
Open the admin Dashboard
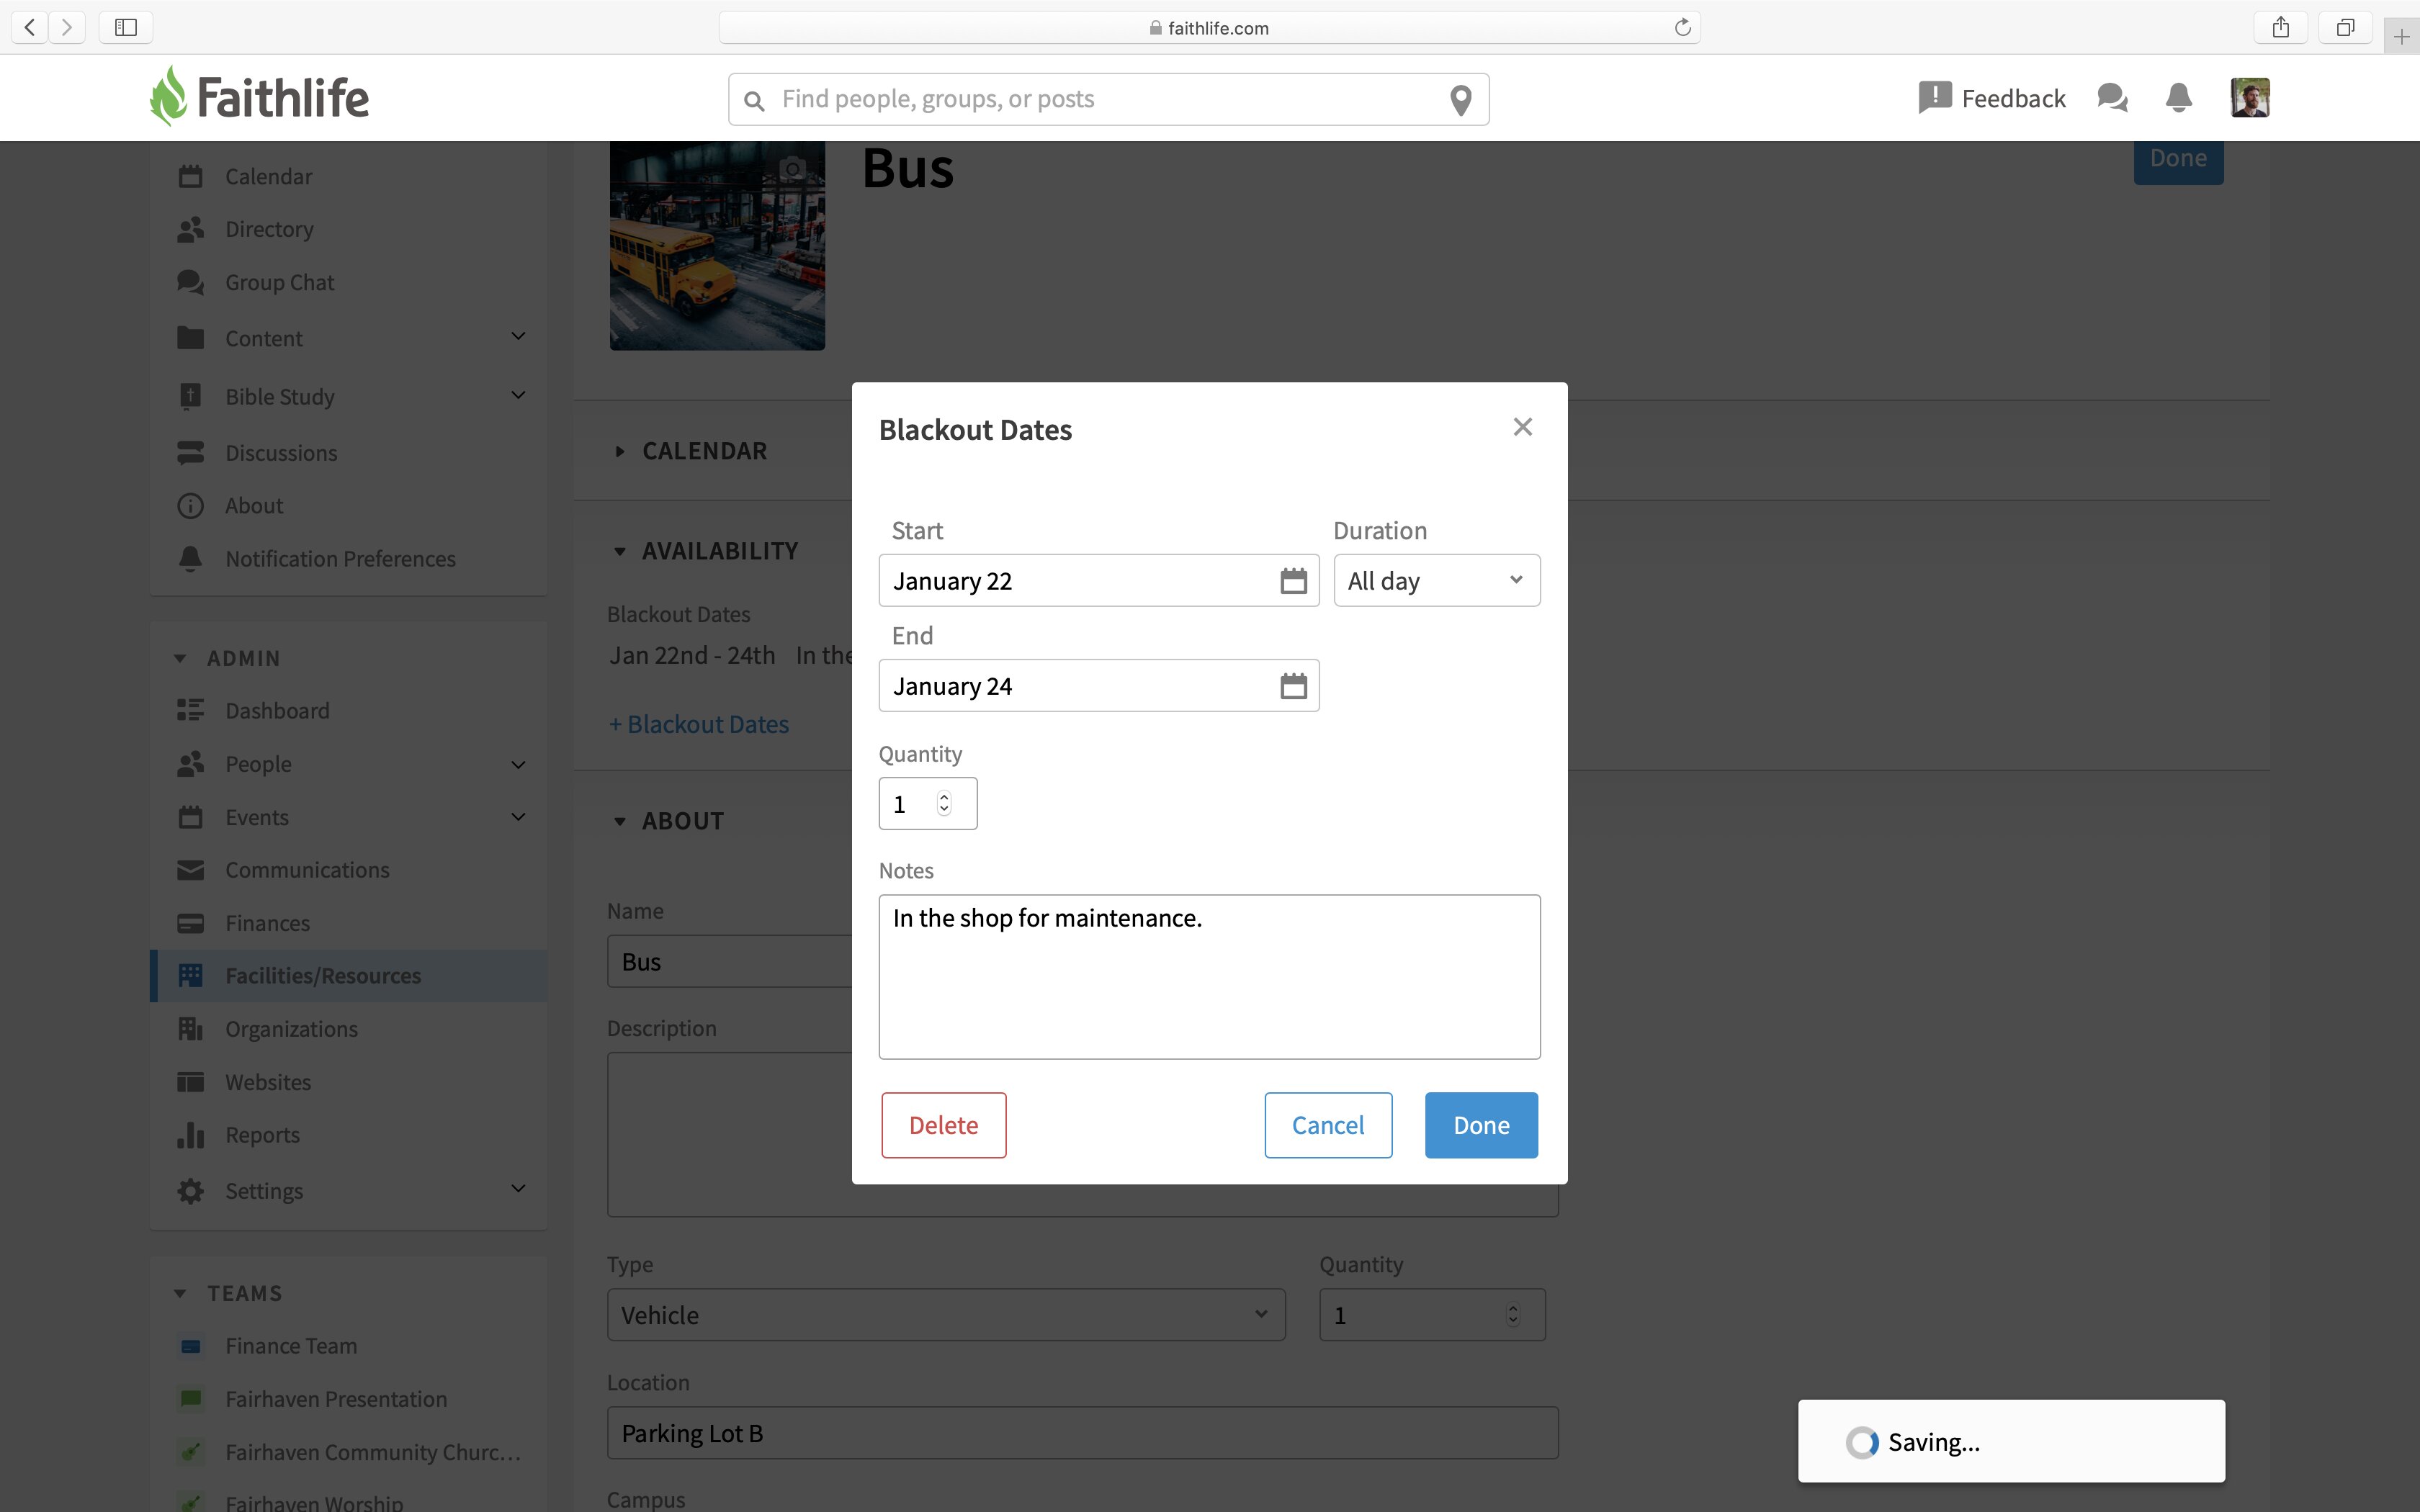277,711
